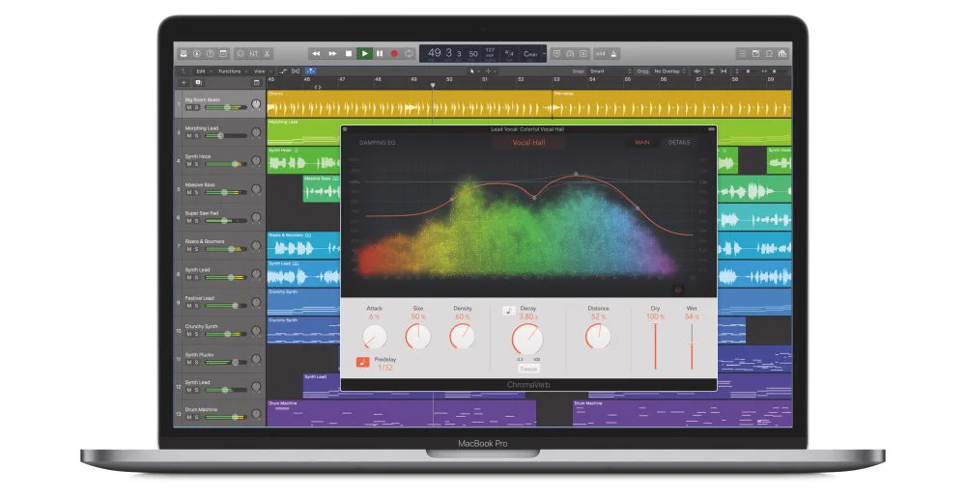The width and height of the screenshot is (966, 496).
Task: Click the ChromaVerb Size knob
Action: [417, 336]
